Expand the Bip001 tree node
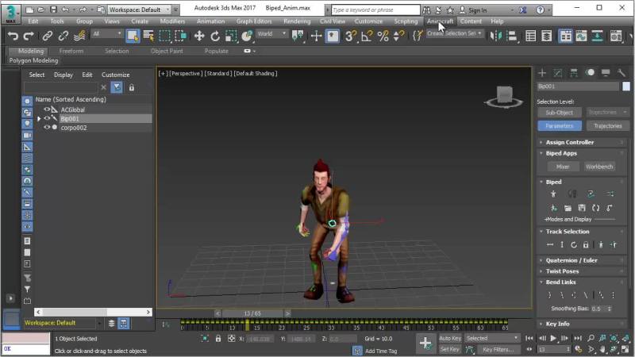Viewport: 635px width, 357px height. pos(39,118)
